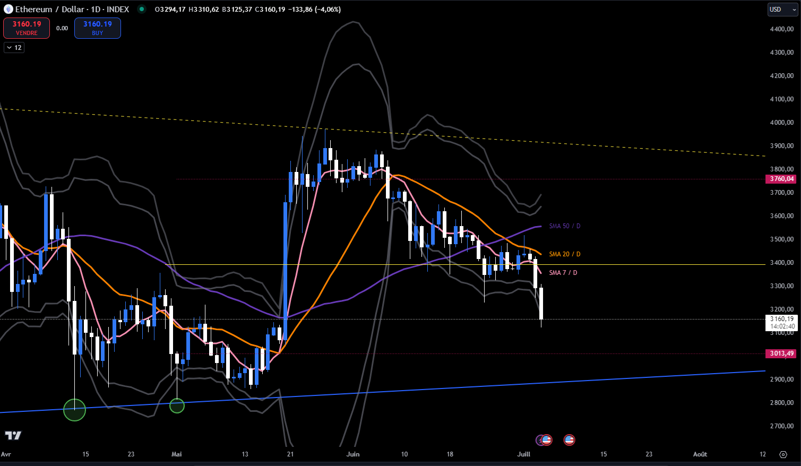Image resolution: width=801 pixels, height=466 pixels.
Task: Open the USD currency selector top-right
Action: coord(781,9)
